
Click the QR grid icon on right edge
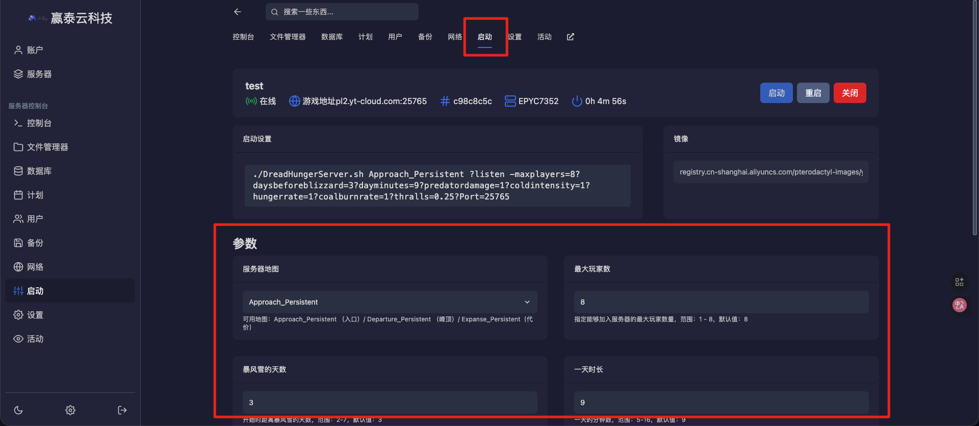959,282
